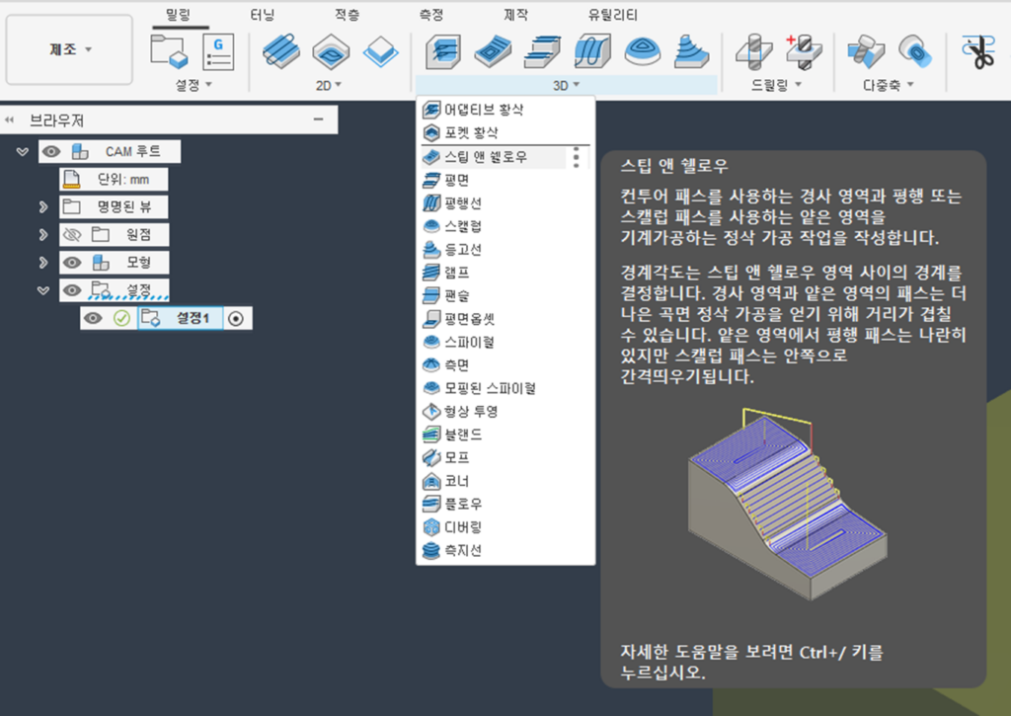
Task: Click the green checkmark icon on 설정1
Action: coord(121,318)
